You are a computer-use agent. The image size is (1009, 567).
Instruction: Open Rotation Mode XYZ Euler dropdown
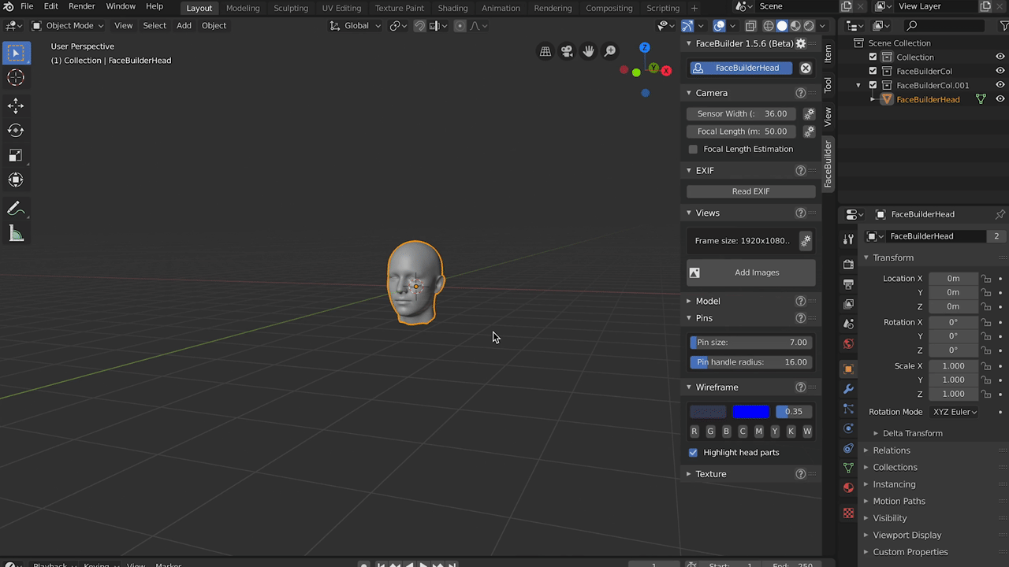tap(955, 412)
